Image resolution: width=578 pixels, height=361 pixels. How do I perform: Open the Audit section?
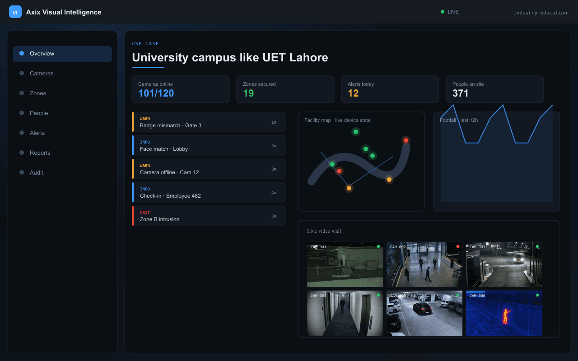[62, 173]
